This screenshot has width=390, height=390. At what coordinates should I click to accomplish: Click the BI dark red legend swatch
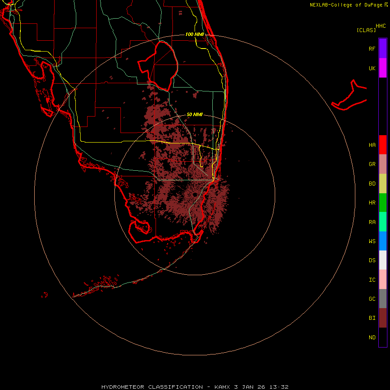click(383, 318)
